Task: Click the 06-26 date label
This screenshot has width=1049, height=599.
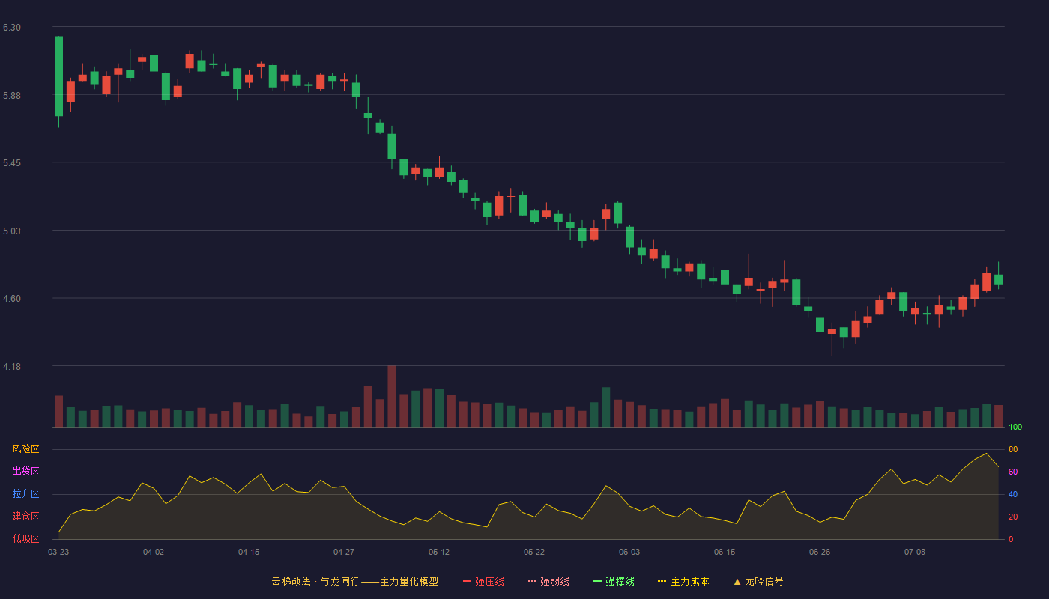Action: click(820, 552)
